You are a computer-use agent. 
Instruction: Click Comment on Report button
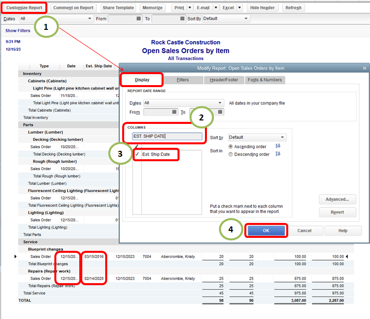click(x=73, y=7)
